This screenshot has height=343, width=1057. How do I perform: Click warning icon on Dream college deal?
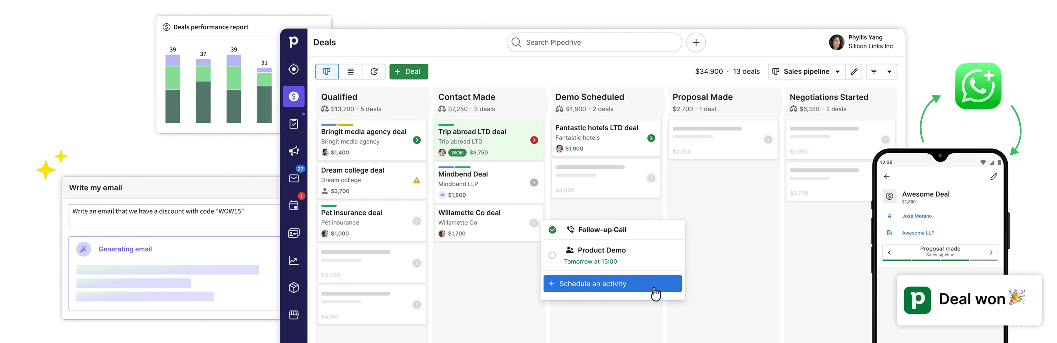coord(416,180)
